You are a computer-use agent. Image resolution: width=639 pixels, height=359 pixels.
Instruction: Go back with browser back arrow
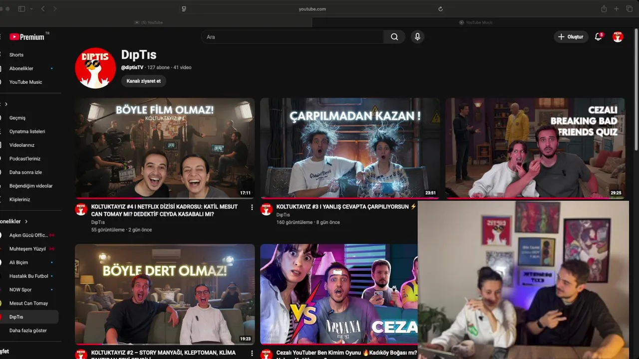tap(43, 9)
